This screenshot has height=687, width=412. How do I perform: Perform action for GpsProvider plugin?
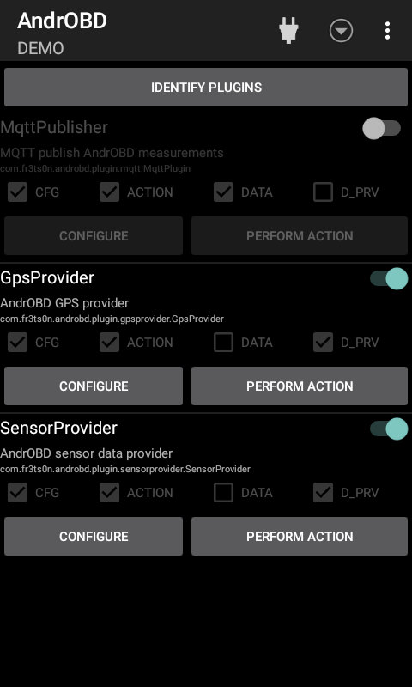[x=300, y=386]
